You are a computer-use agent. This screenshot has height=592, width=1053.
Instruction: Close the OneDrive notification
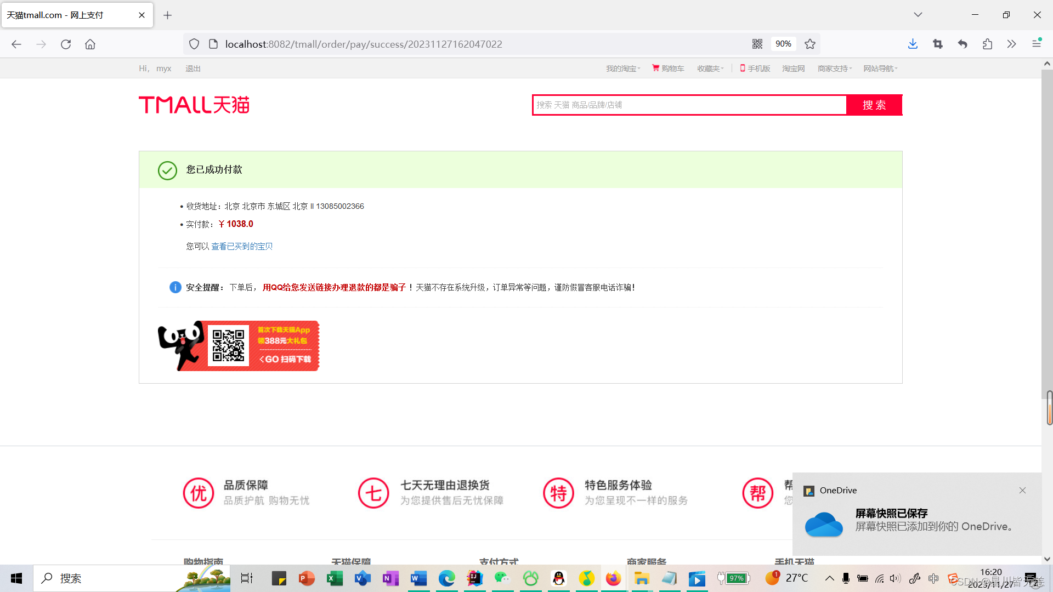pos(1022,490)
